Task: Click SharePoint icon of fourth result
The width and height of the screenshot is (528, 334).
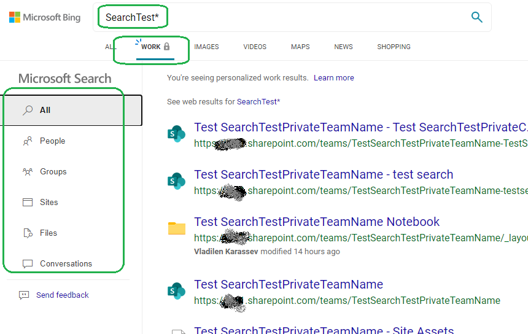Action: [x=176, y=291]
